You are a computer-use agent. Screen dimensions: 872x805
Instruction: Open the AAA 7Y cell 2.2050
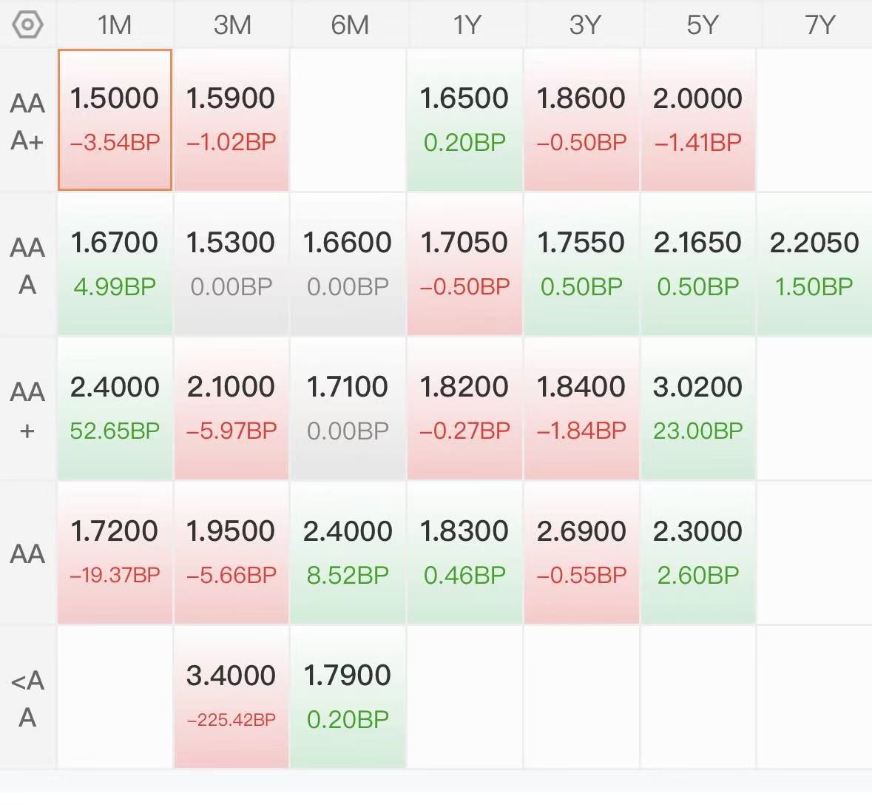tap(815, 264)
